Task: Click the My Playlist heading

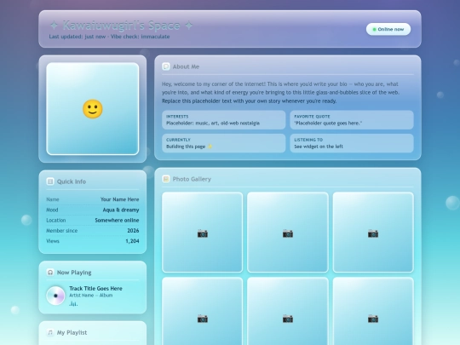Action: point(72,333)
